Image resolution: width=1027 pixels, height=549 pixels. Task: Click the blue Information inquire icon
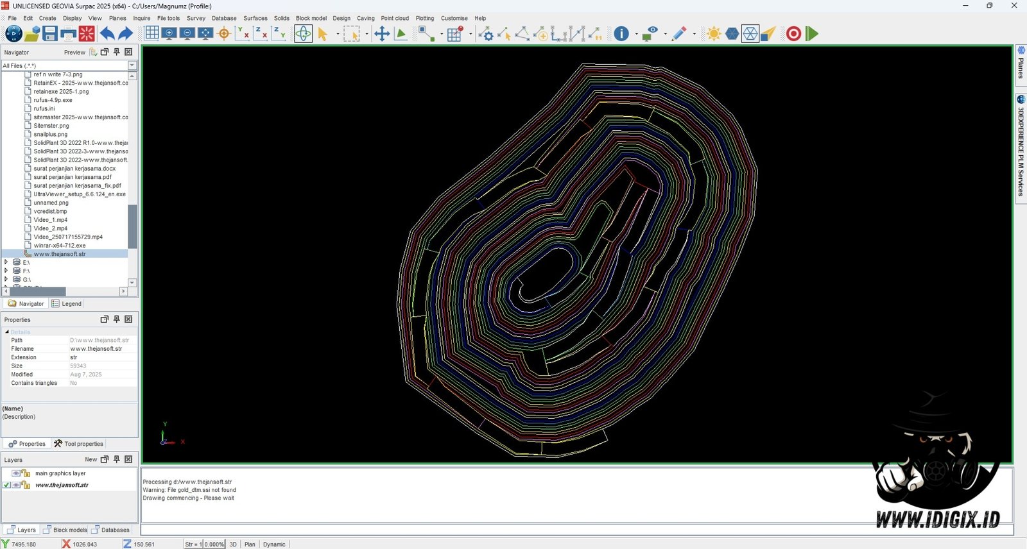621,33
